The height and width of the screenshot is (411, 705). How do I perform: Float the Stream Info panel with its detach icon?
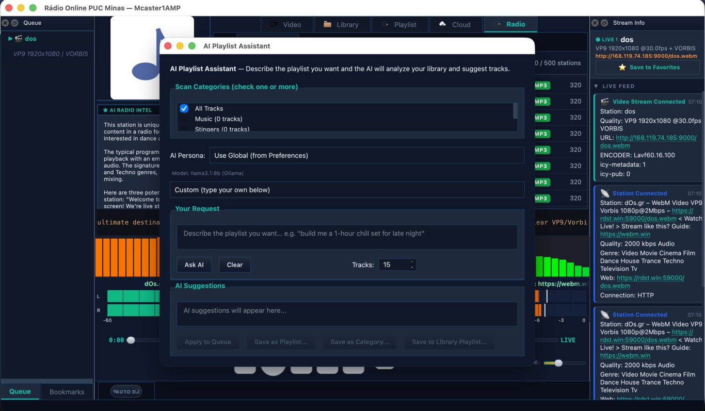(x=604, y=23)
